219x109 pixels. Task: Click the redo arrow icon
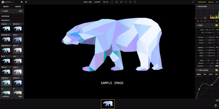pyautogui.click(x=135, y=2)
